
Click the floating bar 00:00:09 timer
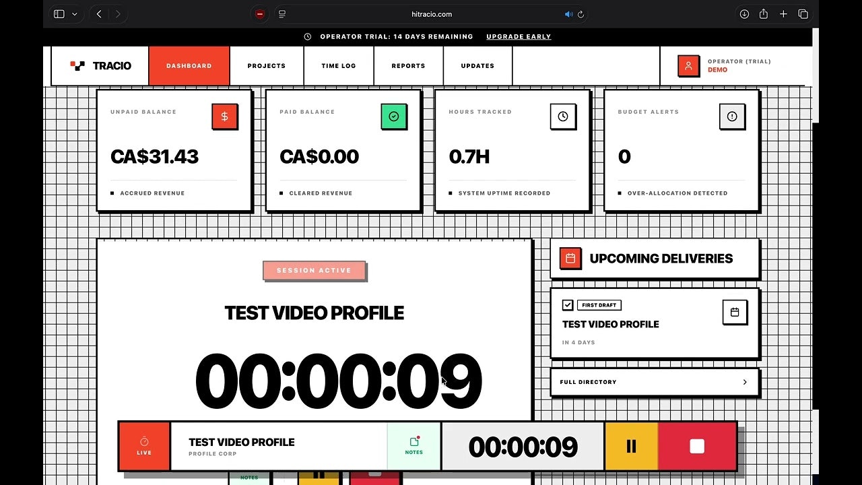[x=523, y=447]
